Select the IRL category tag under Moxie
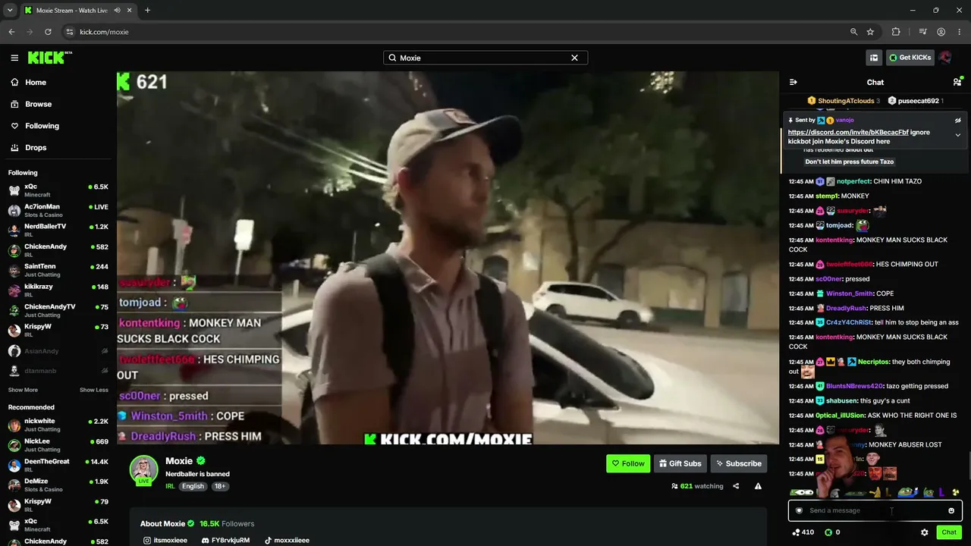971x546 pixels. [170, 486]
